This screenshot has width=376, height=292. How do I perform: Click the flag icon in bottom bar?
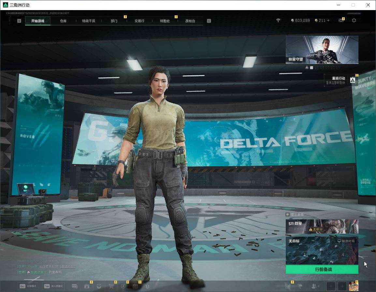[x=300, y=286]
